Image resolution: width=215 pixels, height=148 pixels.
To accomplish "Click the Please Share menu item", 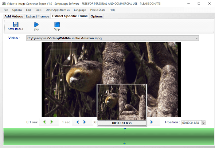I will [x=98, y=10].
